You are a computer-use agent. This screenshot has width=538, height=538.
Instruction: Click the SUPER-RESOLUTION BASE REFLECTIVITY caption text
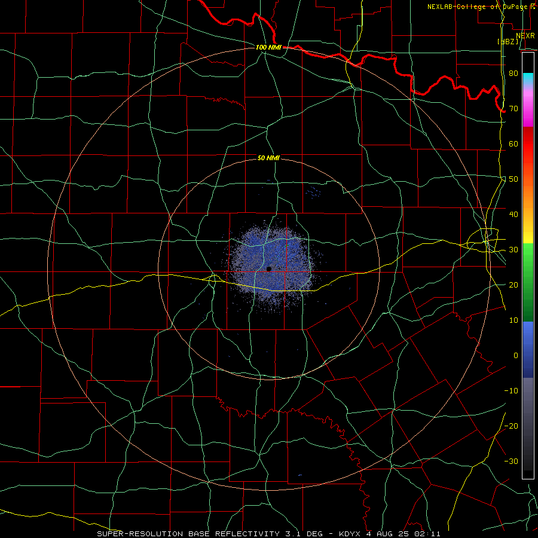click(188, 534)
